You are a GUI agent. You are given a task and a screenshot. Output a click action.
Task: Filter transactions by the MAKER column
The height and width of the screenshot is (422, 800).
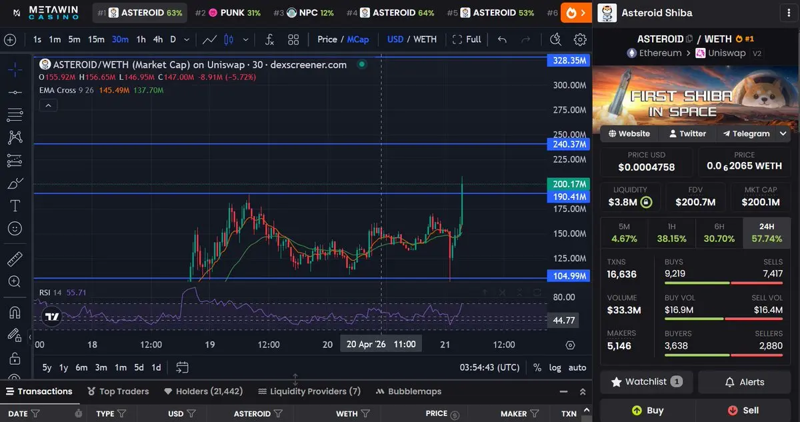534,413
